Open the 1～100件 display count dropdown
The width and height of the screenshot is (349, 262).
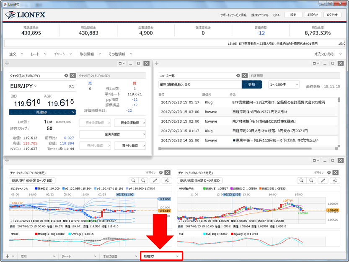tap(284, 85)
